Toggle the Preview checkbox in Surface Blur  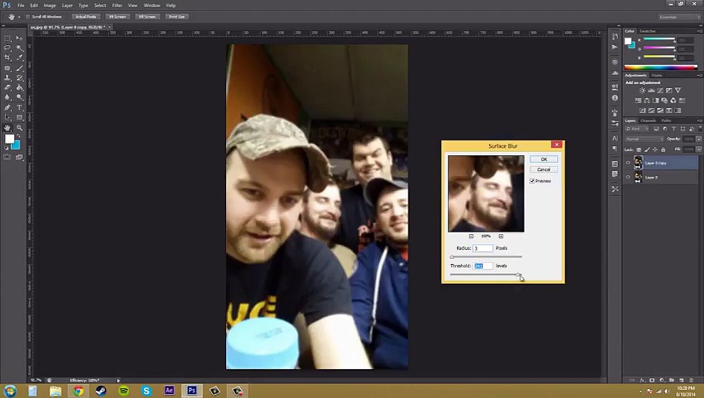(x=532, y=181)
